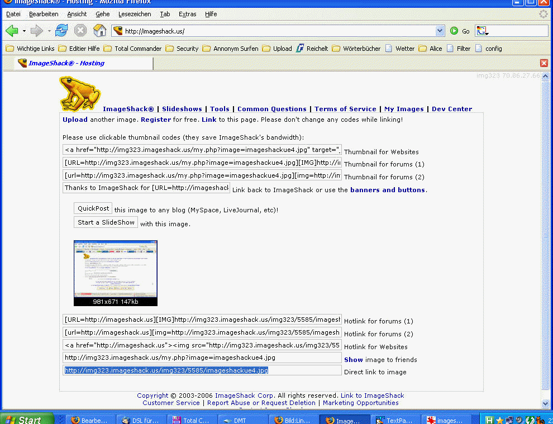Open the Datei menu

[x=13, y=14]
